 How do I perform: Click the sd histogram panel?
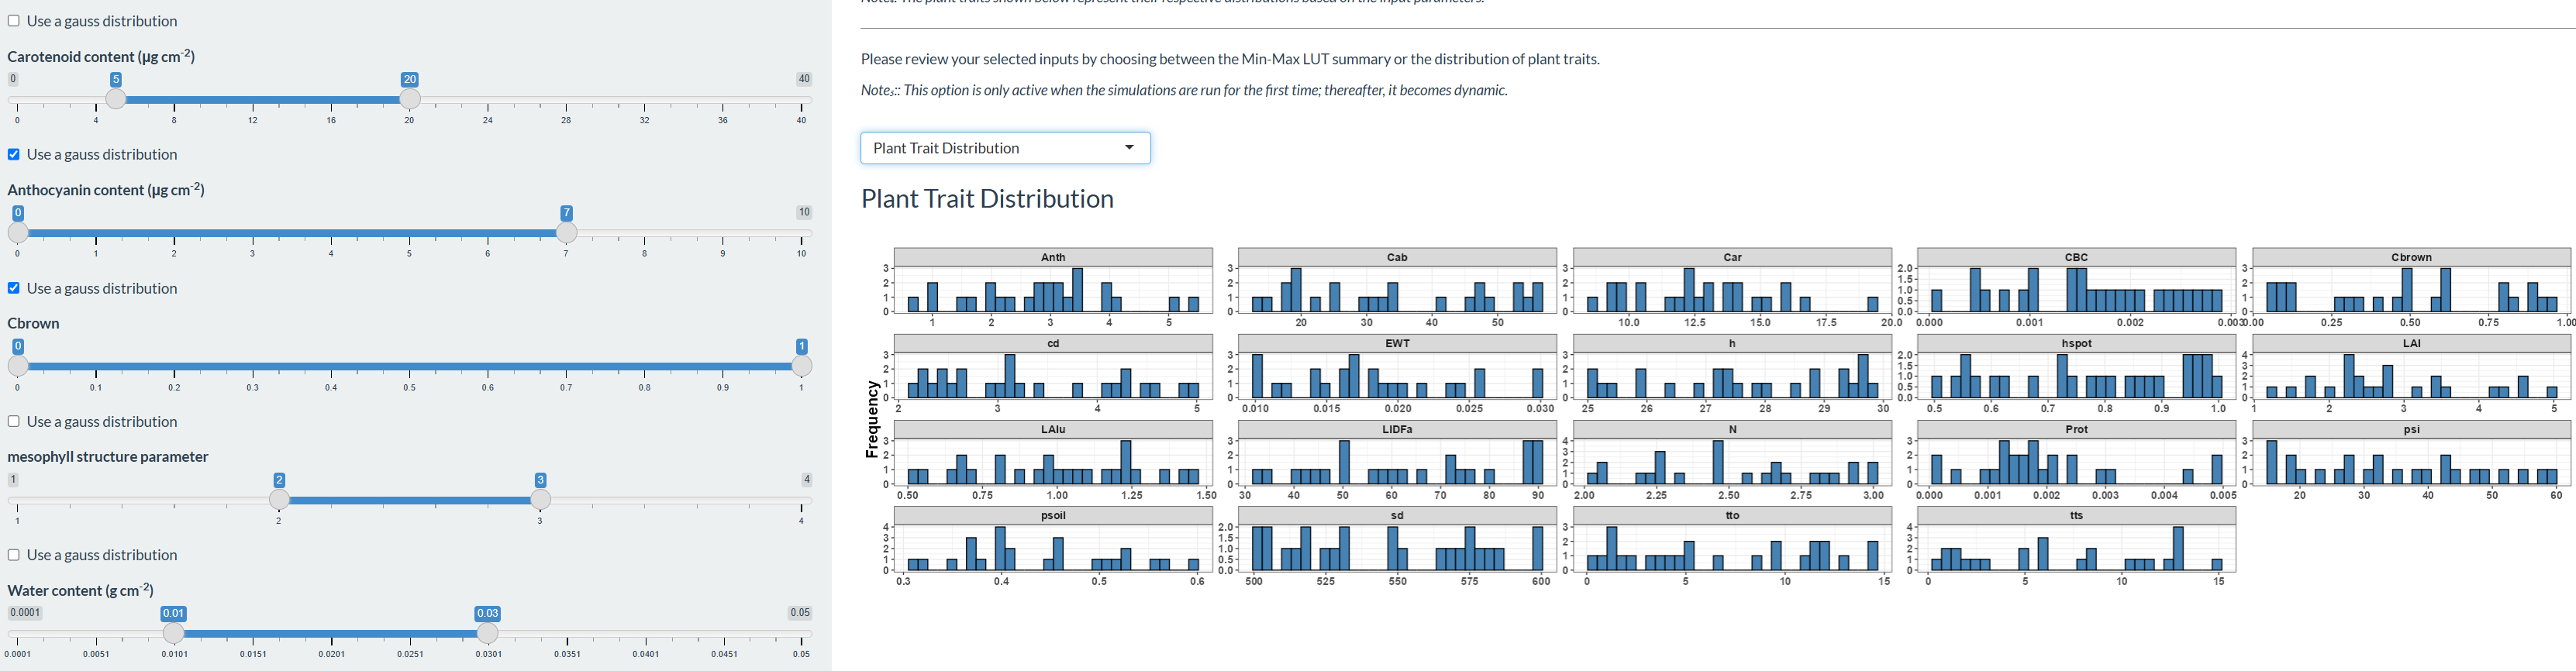click(1397, 548)
